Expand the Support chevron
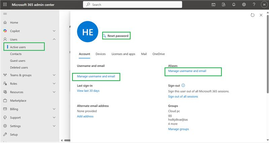 (x=54, y=117)
